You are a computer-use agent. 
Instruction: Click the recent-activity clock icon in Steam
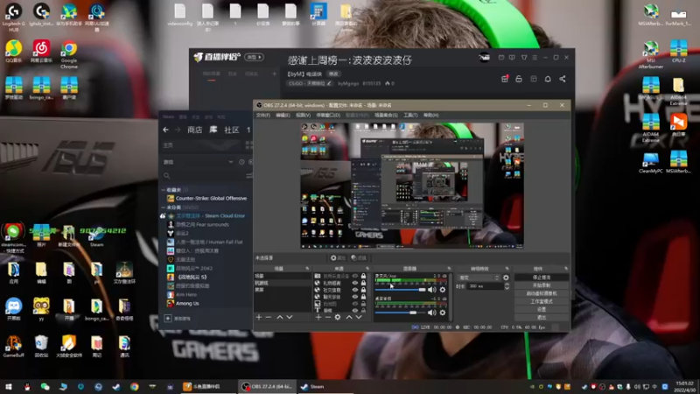coord(241,162)
